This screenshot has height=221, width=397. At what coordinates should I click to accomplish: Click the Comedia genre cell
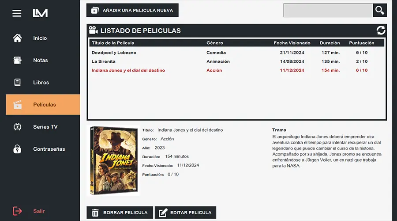click(216, 53)
